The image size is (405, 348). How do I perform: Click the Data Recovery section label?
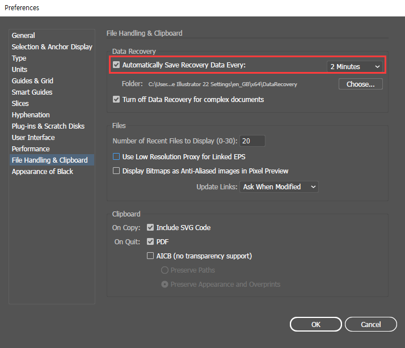coord(134,52)
